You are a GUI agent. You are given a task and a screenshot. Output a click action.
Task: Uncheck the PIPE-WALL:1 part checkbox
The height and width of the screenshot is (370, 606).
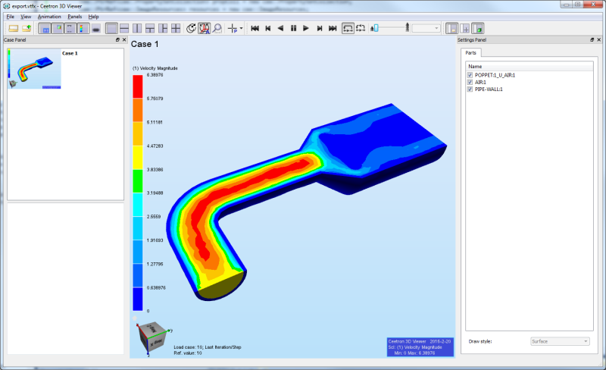(x=470, y=89)
